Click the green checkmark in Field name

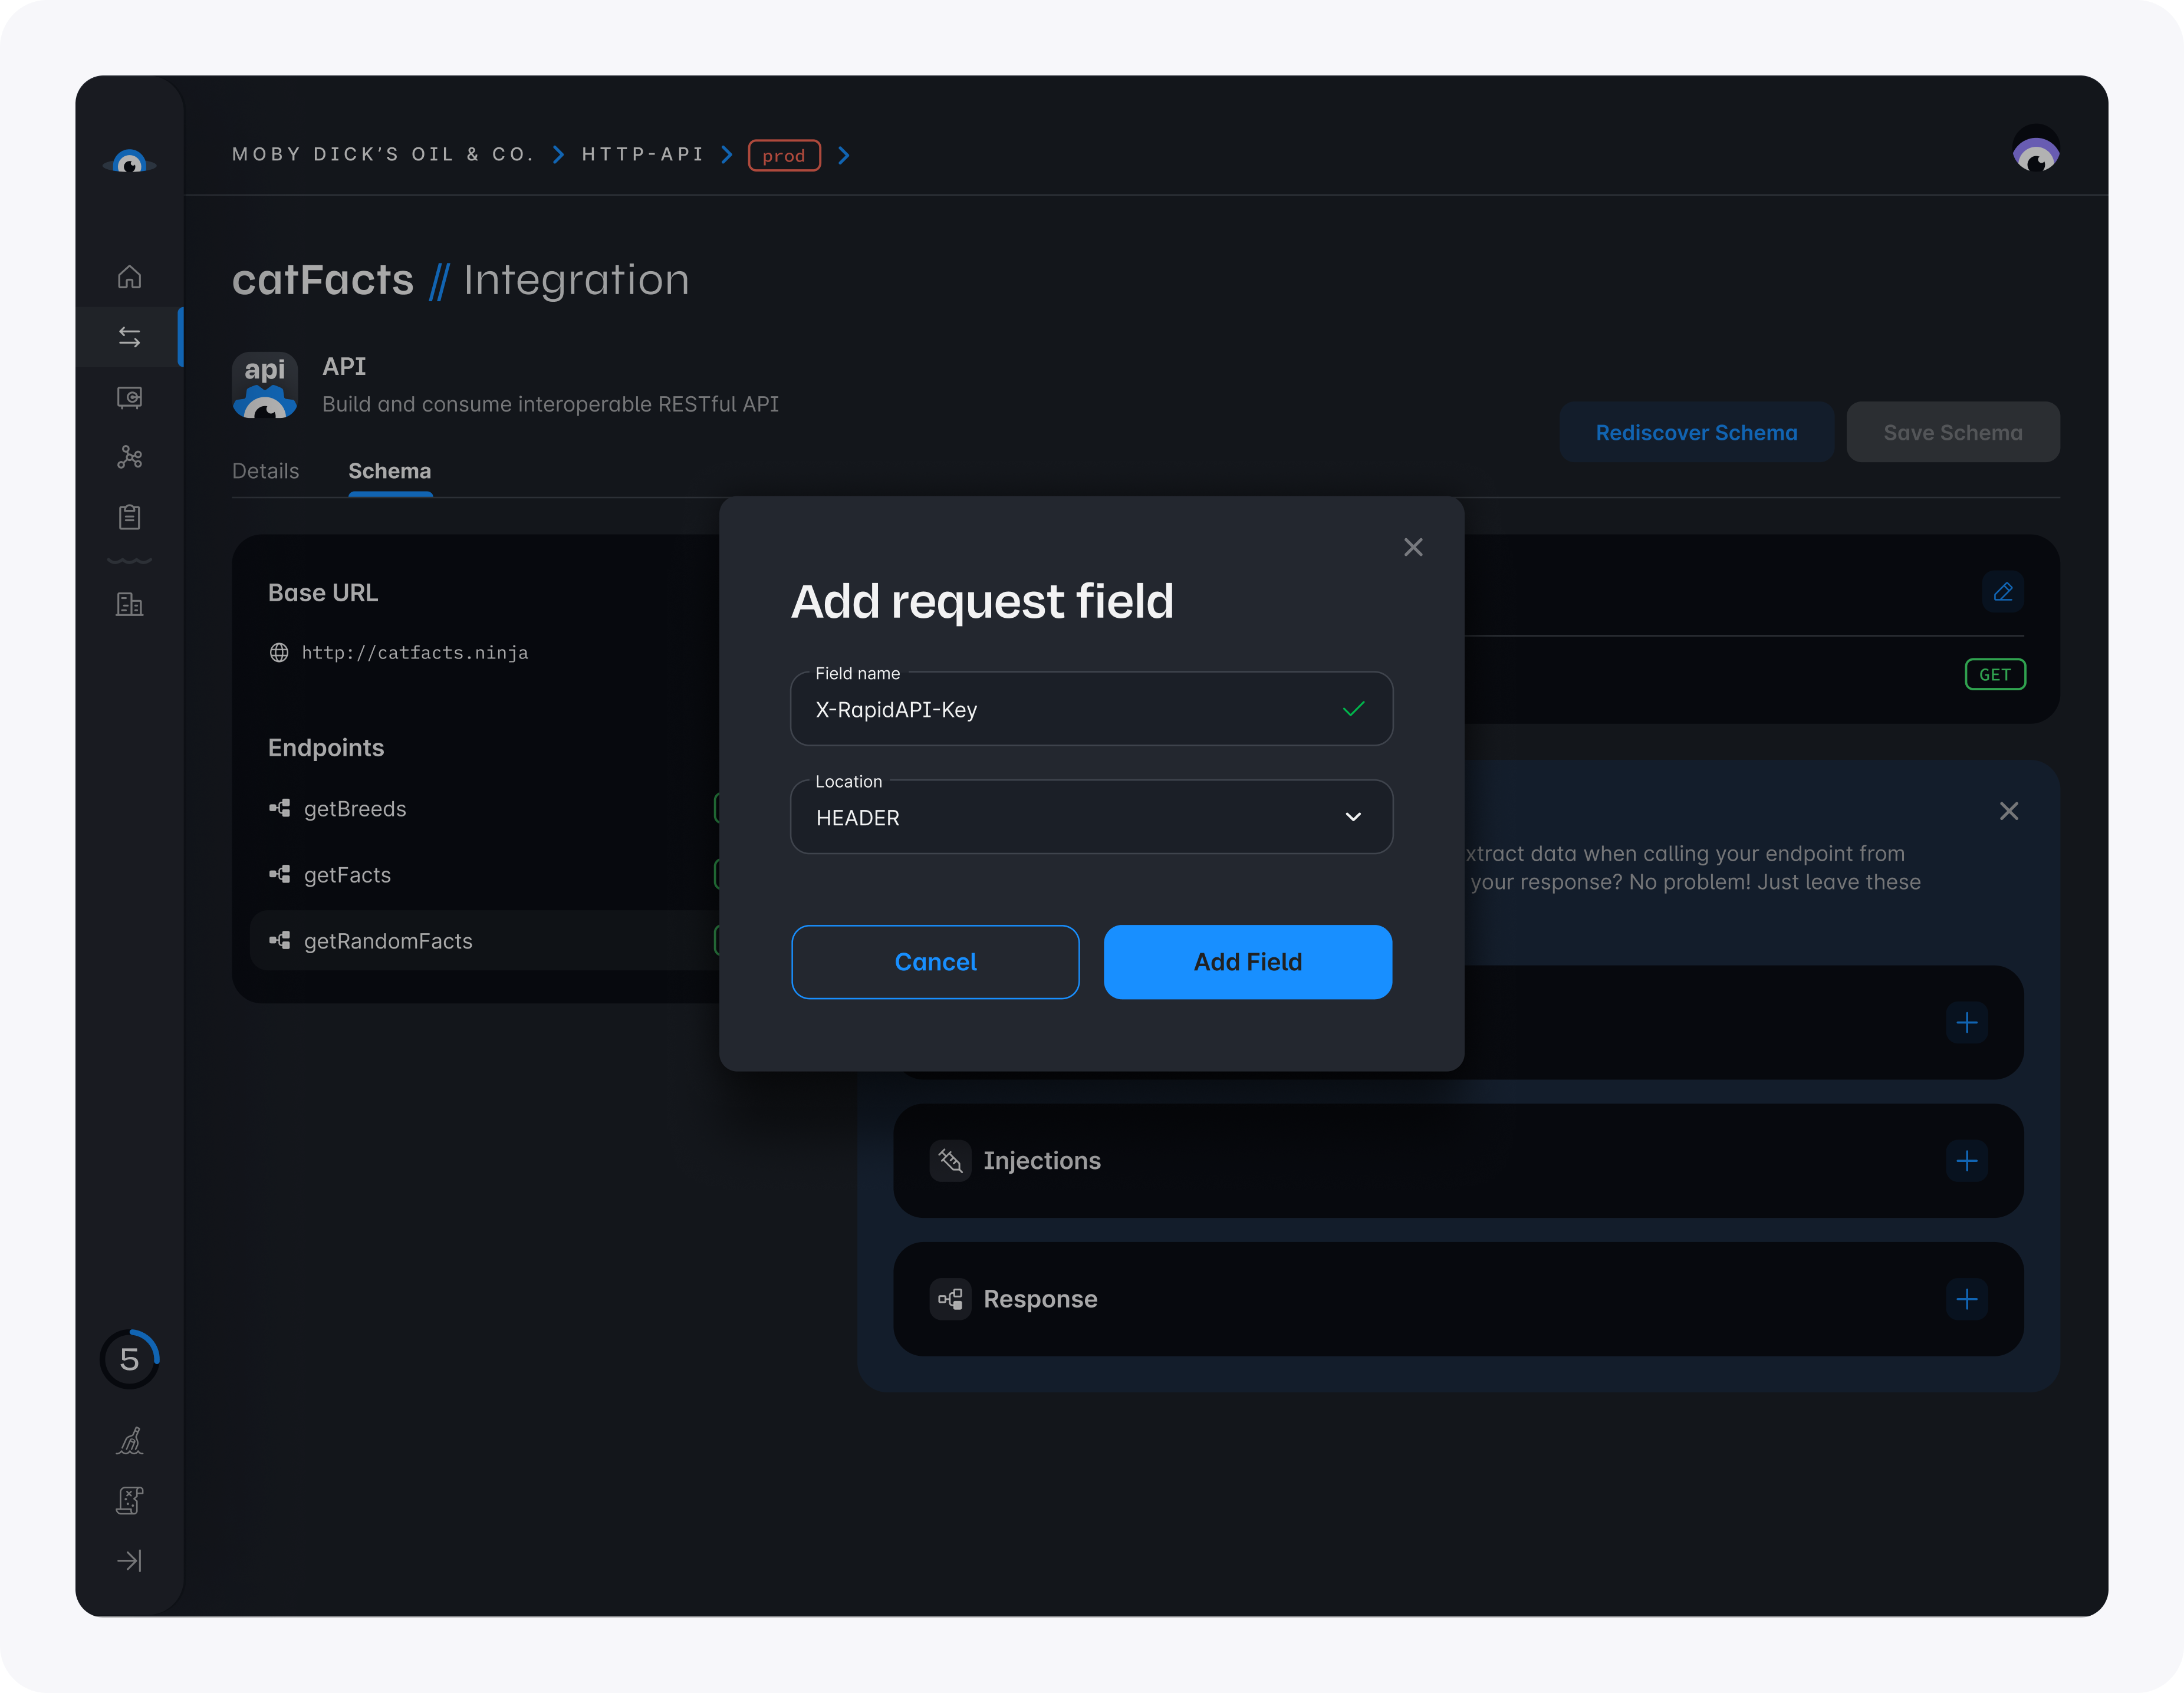pyautogui.click(x=1353, y=709)
